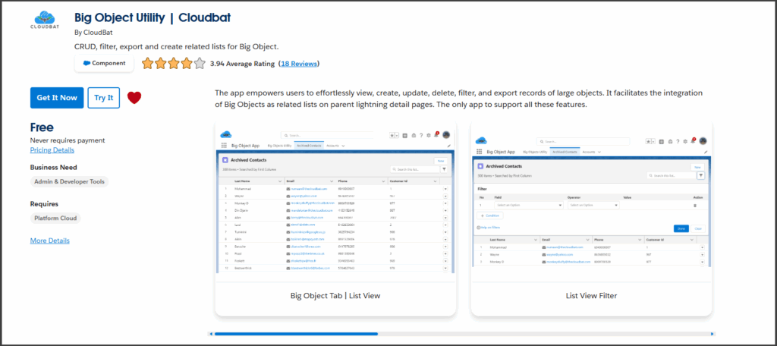
Task: Click the Get It Now button
Action: [x=57, y=98]
